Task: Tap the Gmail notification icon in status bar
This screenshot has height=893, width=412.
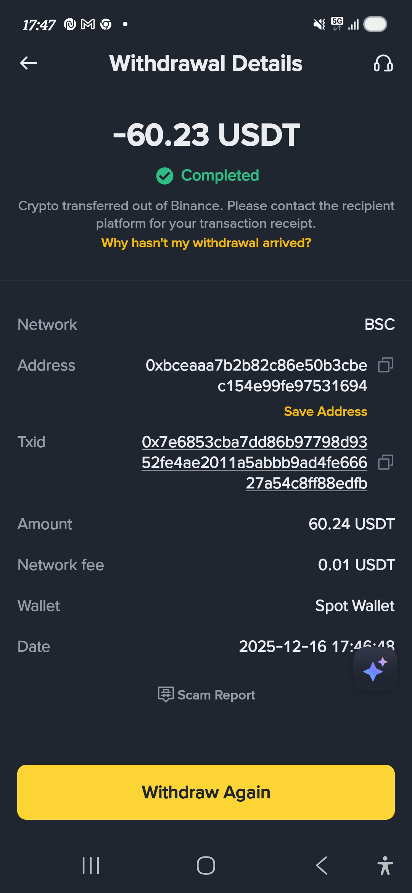Action: click(x=88, y=24)
